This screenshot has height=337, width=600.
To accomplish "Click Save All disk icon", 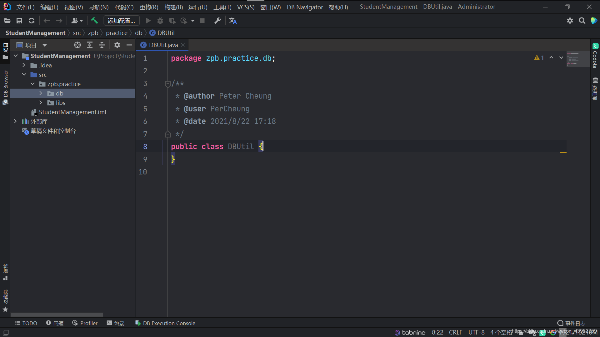I will 19,21.
